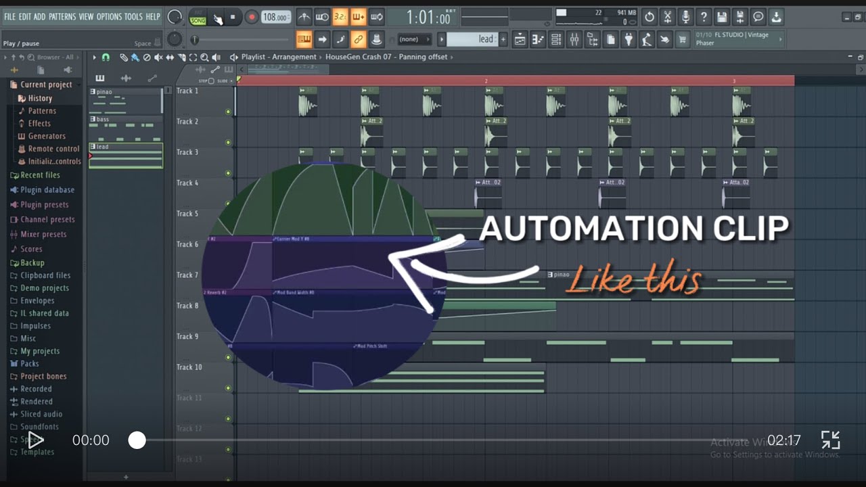Adjust the 108.000 tempo field
The width and height of the screenshot is (866, 487).
[x=275, y=17]
